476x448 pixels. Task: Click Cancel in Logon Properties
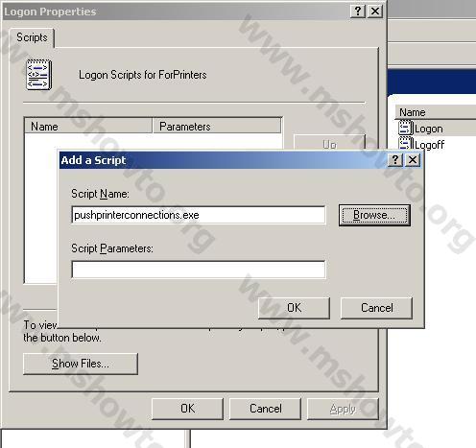(x=265, y=409)
